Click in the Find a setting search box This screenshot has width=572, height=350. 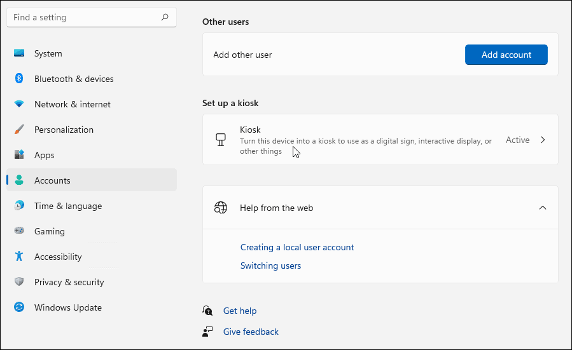pyautogui.click(x=83, y=18)
